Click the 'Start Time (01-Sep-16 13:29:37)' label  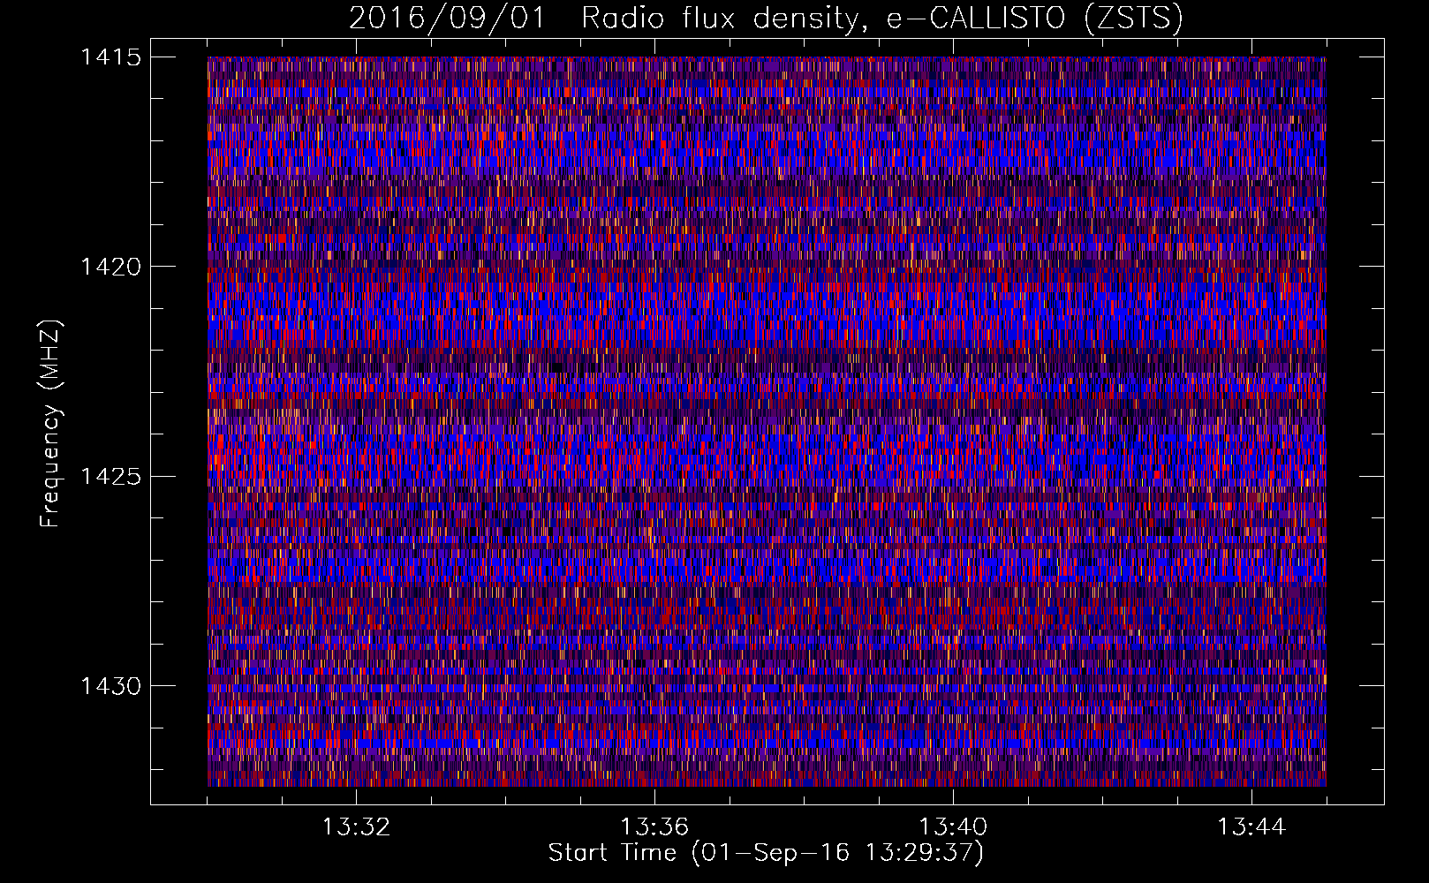pos(766,854)
